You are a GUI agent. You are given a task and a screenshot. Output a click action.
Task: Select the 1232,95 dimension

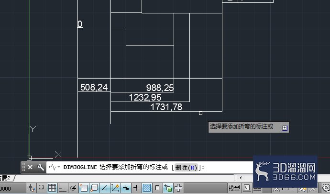click(145, 97)
